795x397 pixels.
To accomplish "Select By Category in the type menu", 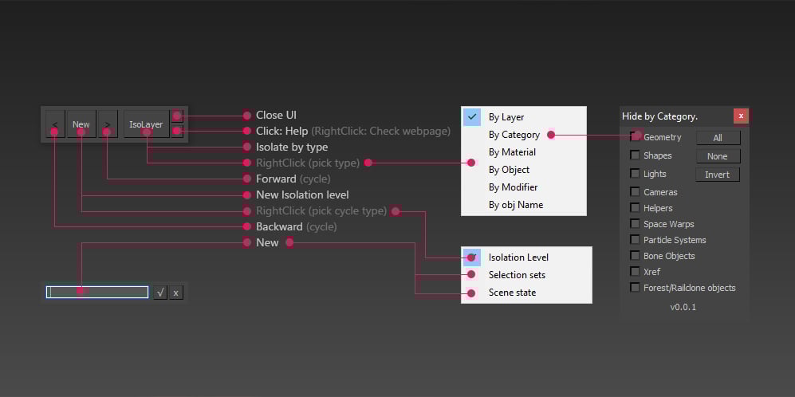I will (524, 135).
